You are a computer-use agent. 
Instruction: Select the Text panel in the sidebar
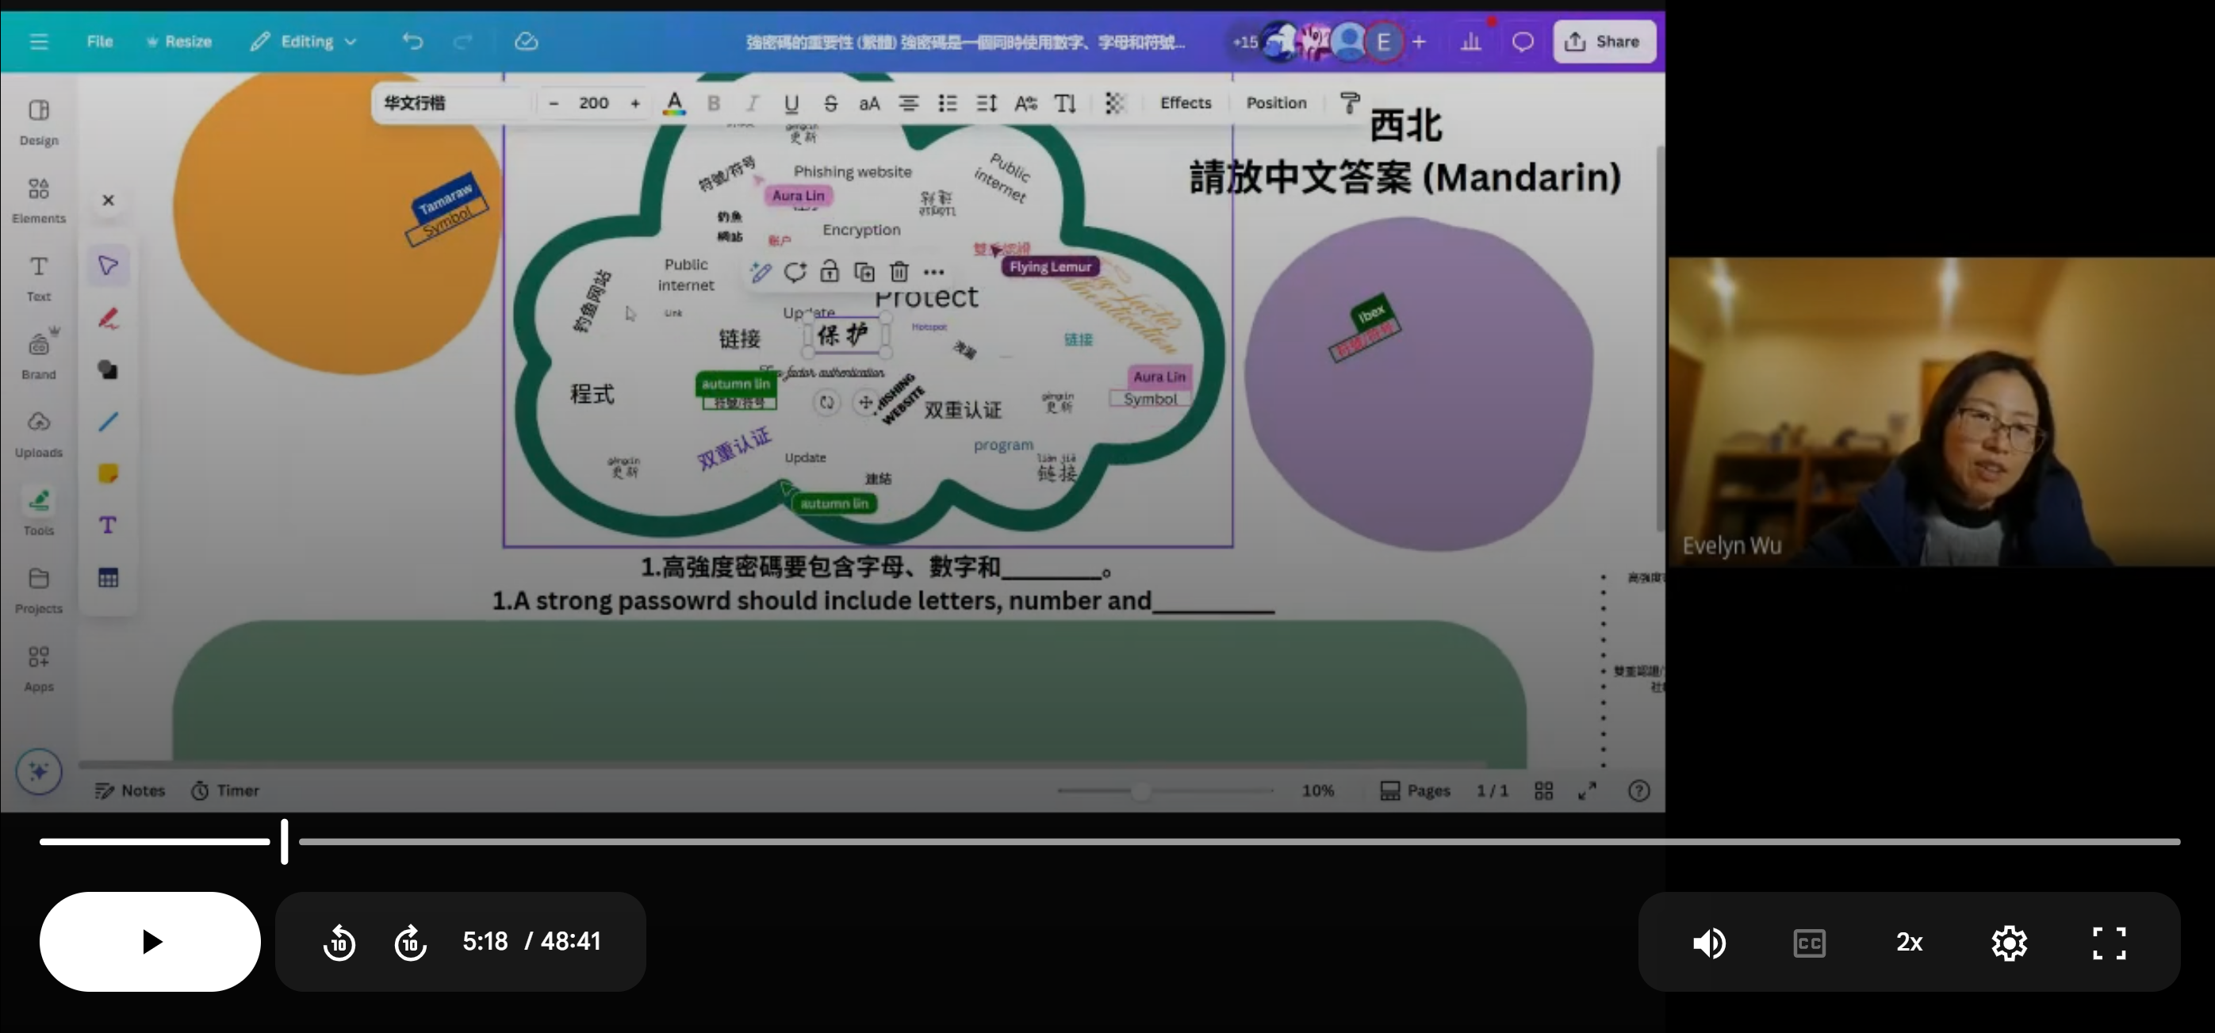pos(38,277)
